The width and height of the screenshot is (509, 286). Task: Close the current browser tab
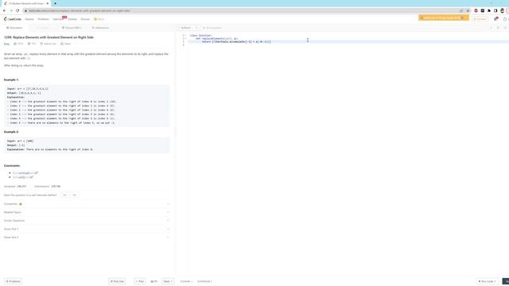point(48,3)
